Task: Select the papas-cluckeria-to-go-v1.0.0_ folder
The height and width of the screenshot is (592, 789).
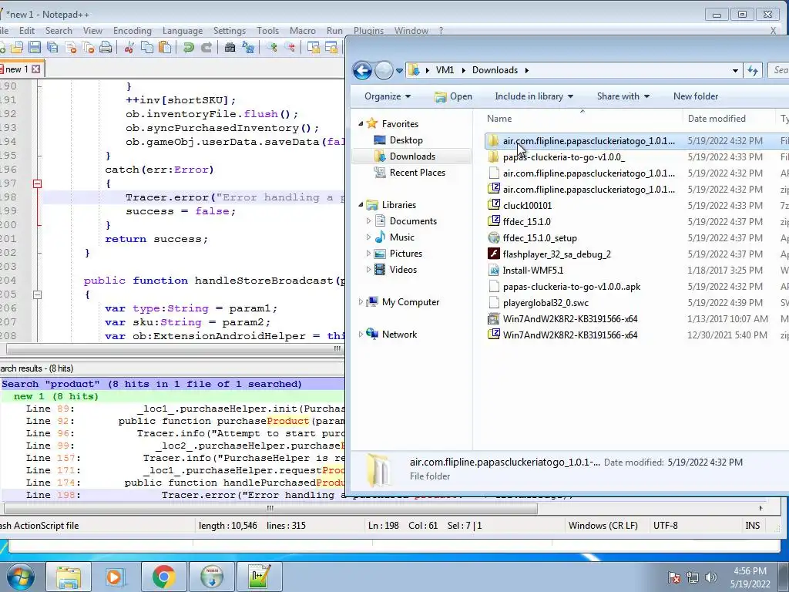Action: [563, 157]
